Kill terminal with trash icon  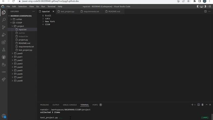(202, 105)
